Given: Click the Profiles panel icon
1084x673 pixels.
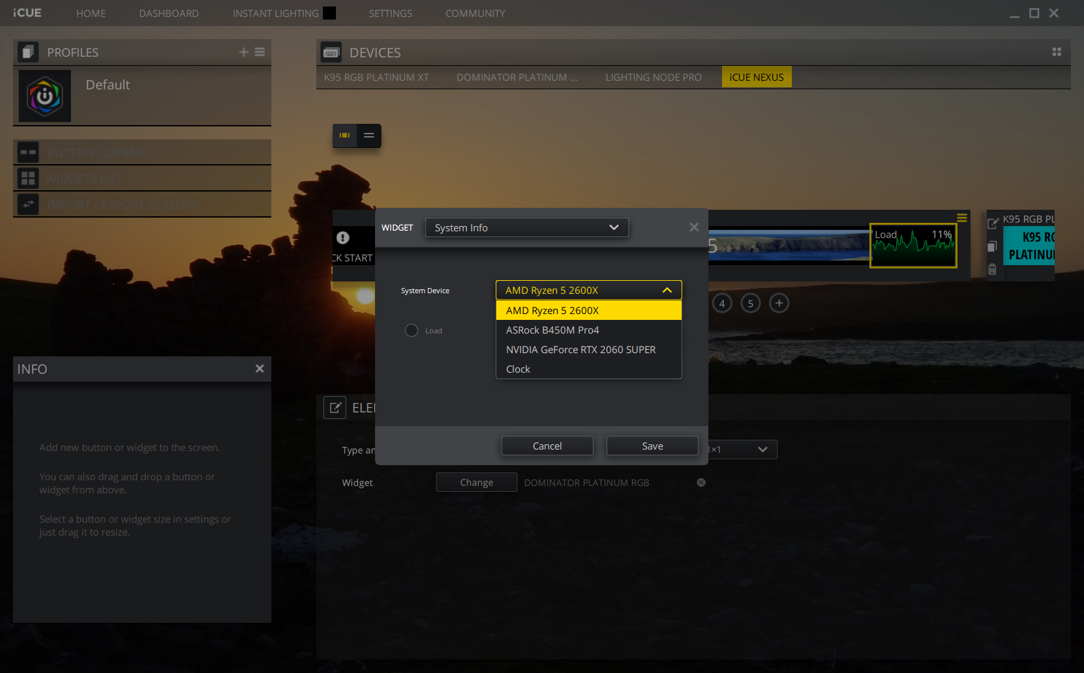Looking at the screenshot, I should 27,52.
